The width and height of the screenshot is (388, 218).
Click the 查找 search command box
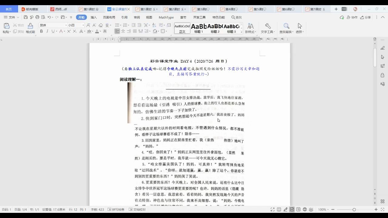pos(236,17)
